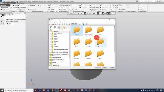Image resolution: width=164 pixels, height=92 pixels.
Task: Click the Отмена button
Action: 105,68
